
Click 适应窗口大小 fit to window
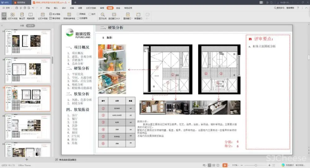coord(114,16)
